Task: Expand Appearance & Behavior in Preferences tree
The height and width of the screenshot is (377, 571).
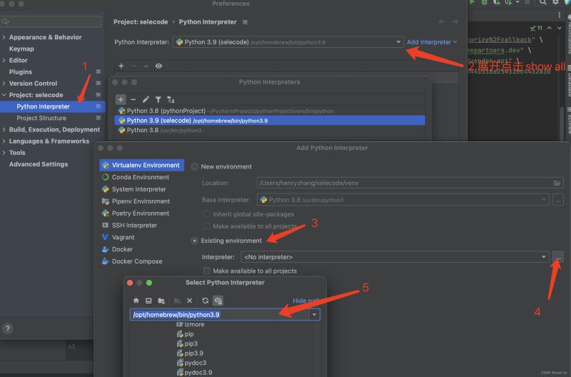Action: 4,37
